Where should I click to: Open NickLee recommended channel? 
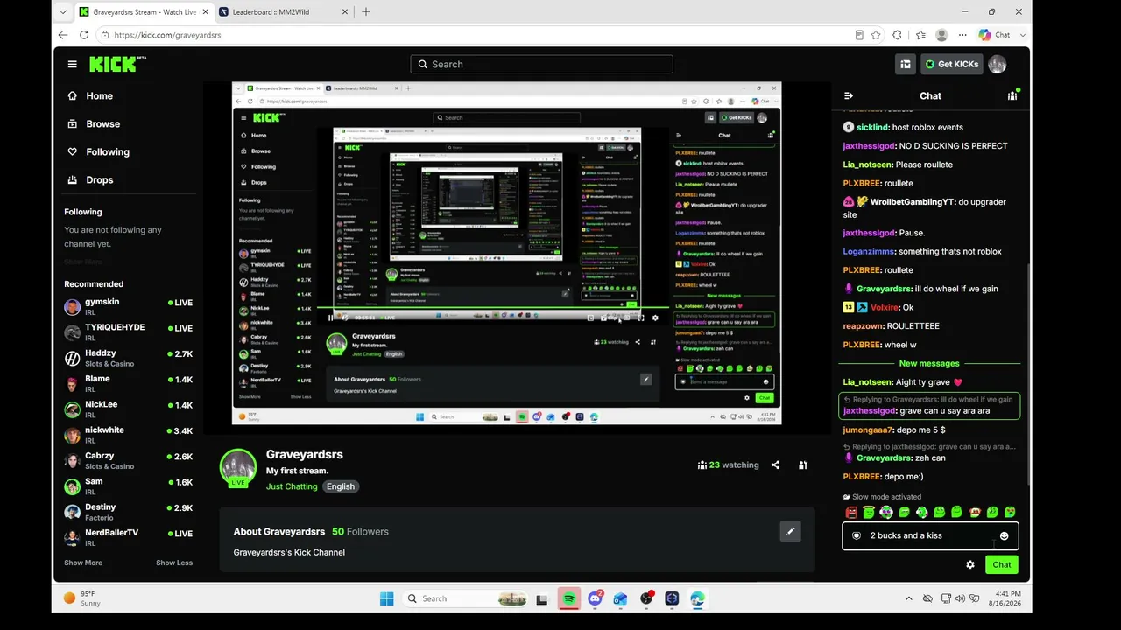point(128,409)
